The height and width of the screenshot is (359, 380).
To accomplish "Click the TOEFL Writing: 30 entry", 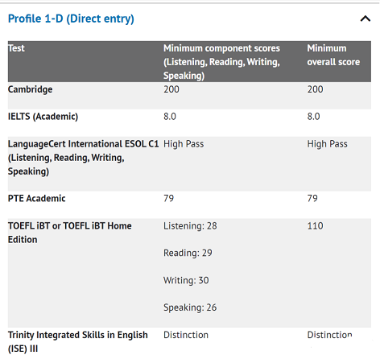I will [x=186, y=280].
